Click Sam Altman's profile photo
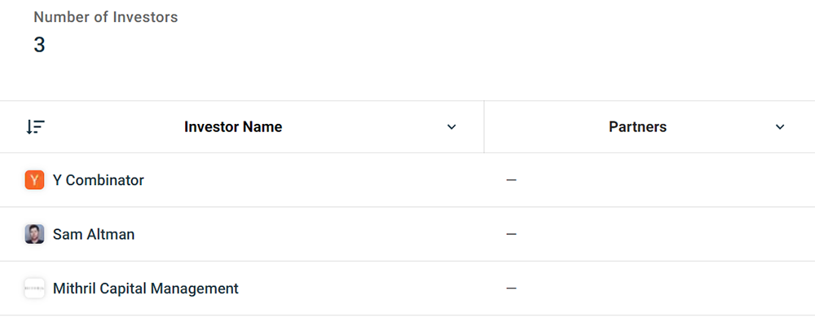The image size is (815, 322). (34, 234)
